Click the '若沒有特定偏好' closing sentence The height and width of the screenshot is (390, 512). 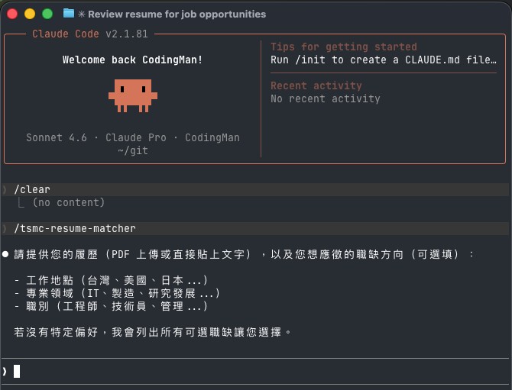(x=153, y=332)
